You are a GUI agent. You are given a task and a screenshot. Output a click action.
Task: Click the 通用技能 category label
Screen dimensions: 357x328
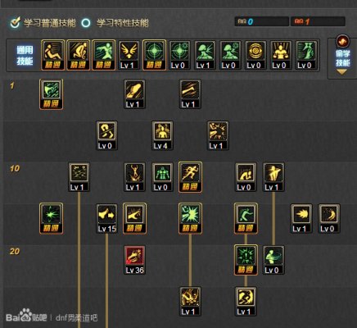[x=25, y=56]
